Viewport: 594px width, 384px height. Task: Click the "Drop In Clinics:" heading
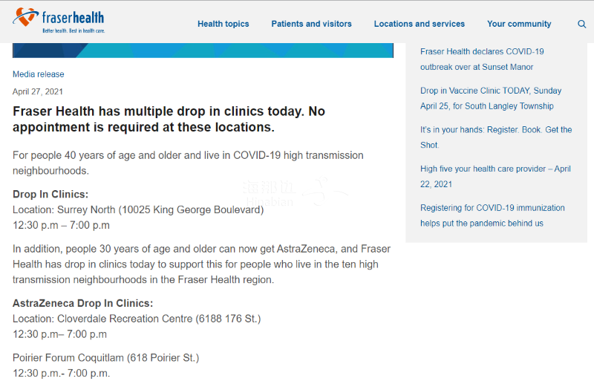coord(50,195)
